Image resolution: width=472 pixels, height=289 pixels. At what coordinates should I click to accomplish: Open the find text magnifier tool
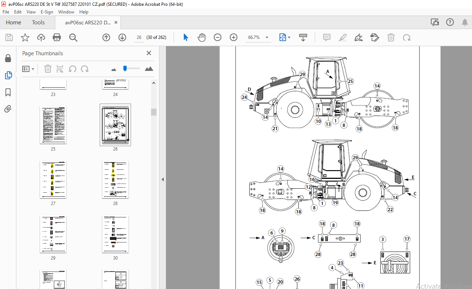(x=73, y=37)
